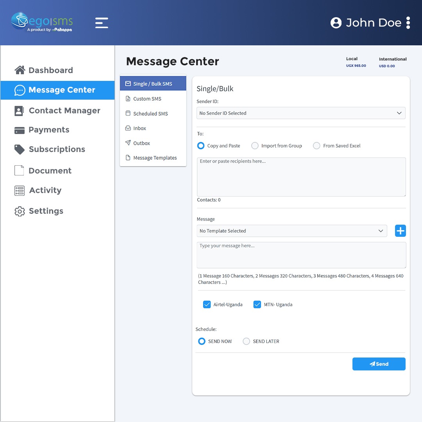The image size is (422, 422).
Task: Click into the recipients text area
Action: (x=301, y=177)
